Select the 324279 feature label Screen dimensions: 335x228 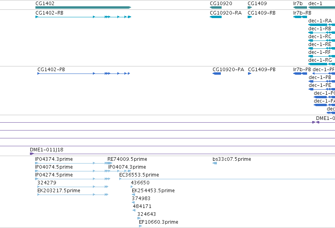click(x=47, y=183)
